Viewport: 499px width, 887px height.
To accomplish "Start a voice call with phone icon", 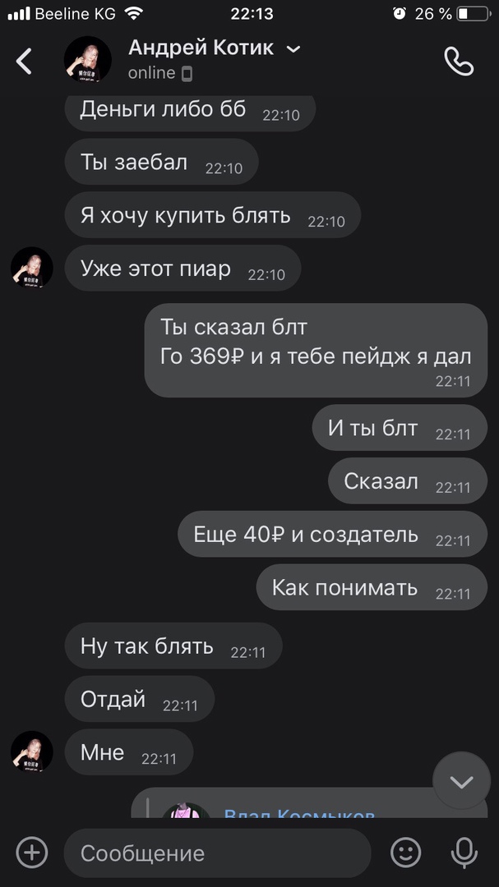I will tap(458, 61).
